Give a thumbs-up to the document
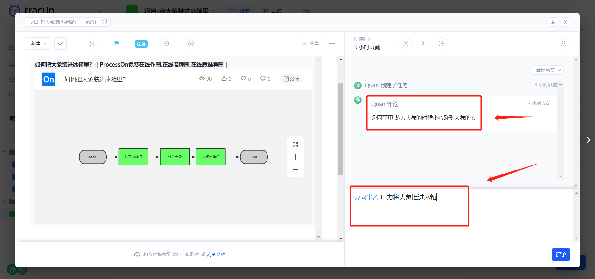Image resolution: width=595 pixels, height=279 pixels. [x=224, y=79]
